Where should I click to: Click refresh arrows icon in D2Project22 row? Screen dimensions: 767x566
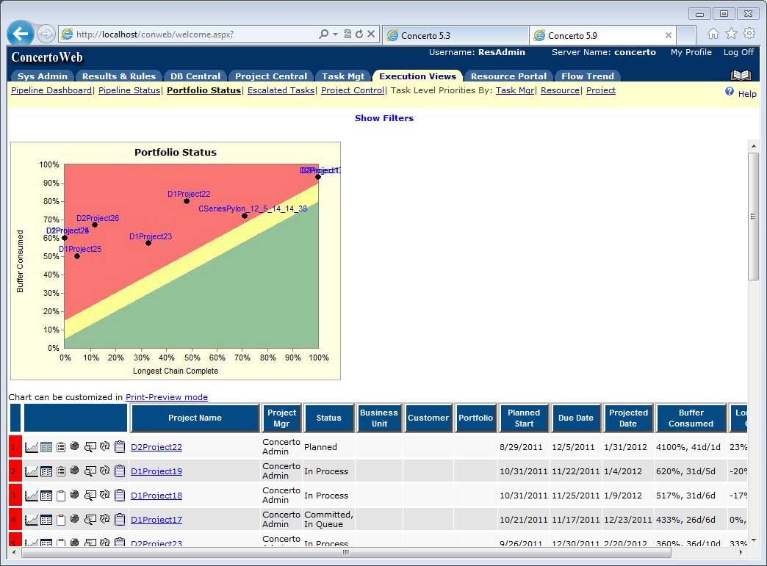click(x=104, y=446)
